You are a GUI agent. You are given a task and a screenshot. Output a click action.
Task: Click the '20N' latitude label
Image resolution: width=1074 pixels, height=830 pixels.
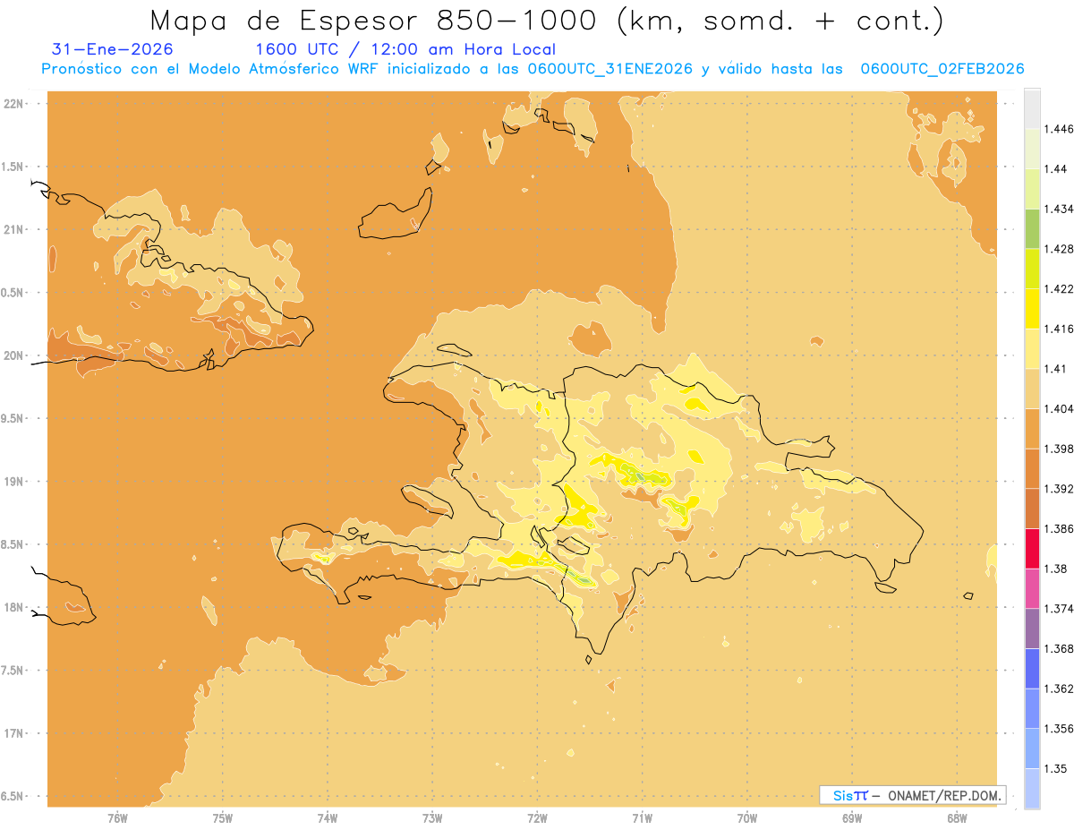coord(14,355)
